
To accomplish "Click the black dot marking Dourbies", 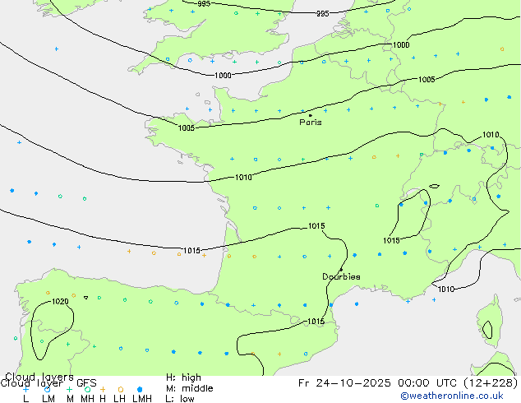I will coord(341,270).
